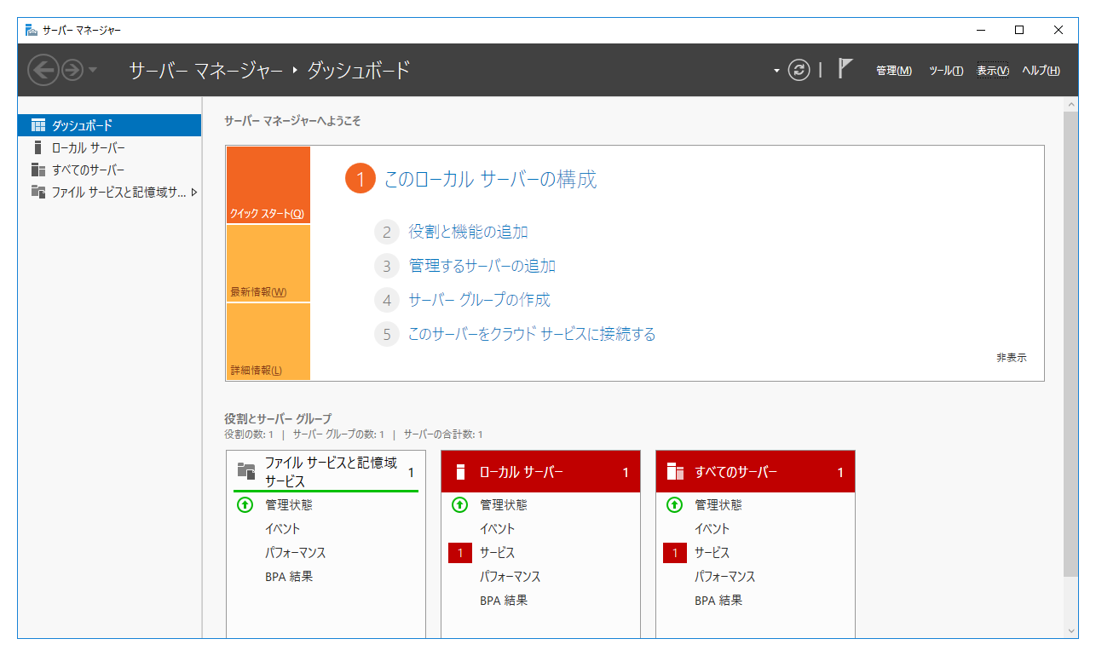
Task: Click BPA 結果 in すべてのサーバー tile
Action: (x=718, y=601)
